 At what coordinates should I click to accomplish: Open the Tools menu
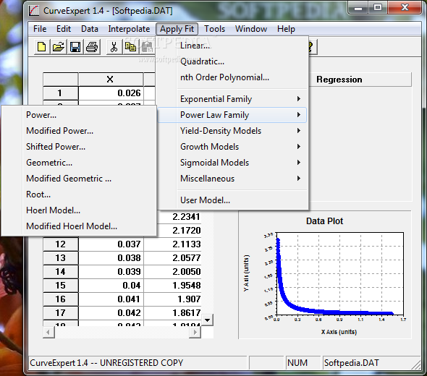point(215,29)
